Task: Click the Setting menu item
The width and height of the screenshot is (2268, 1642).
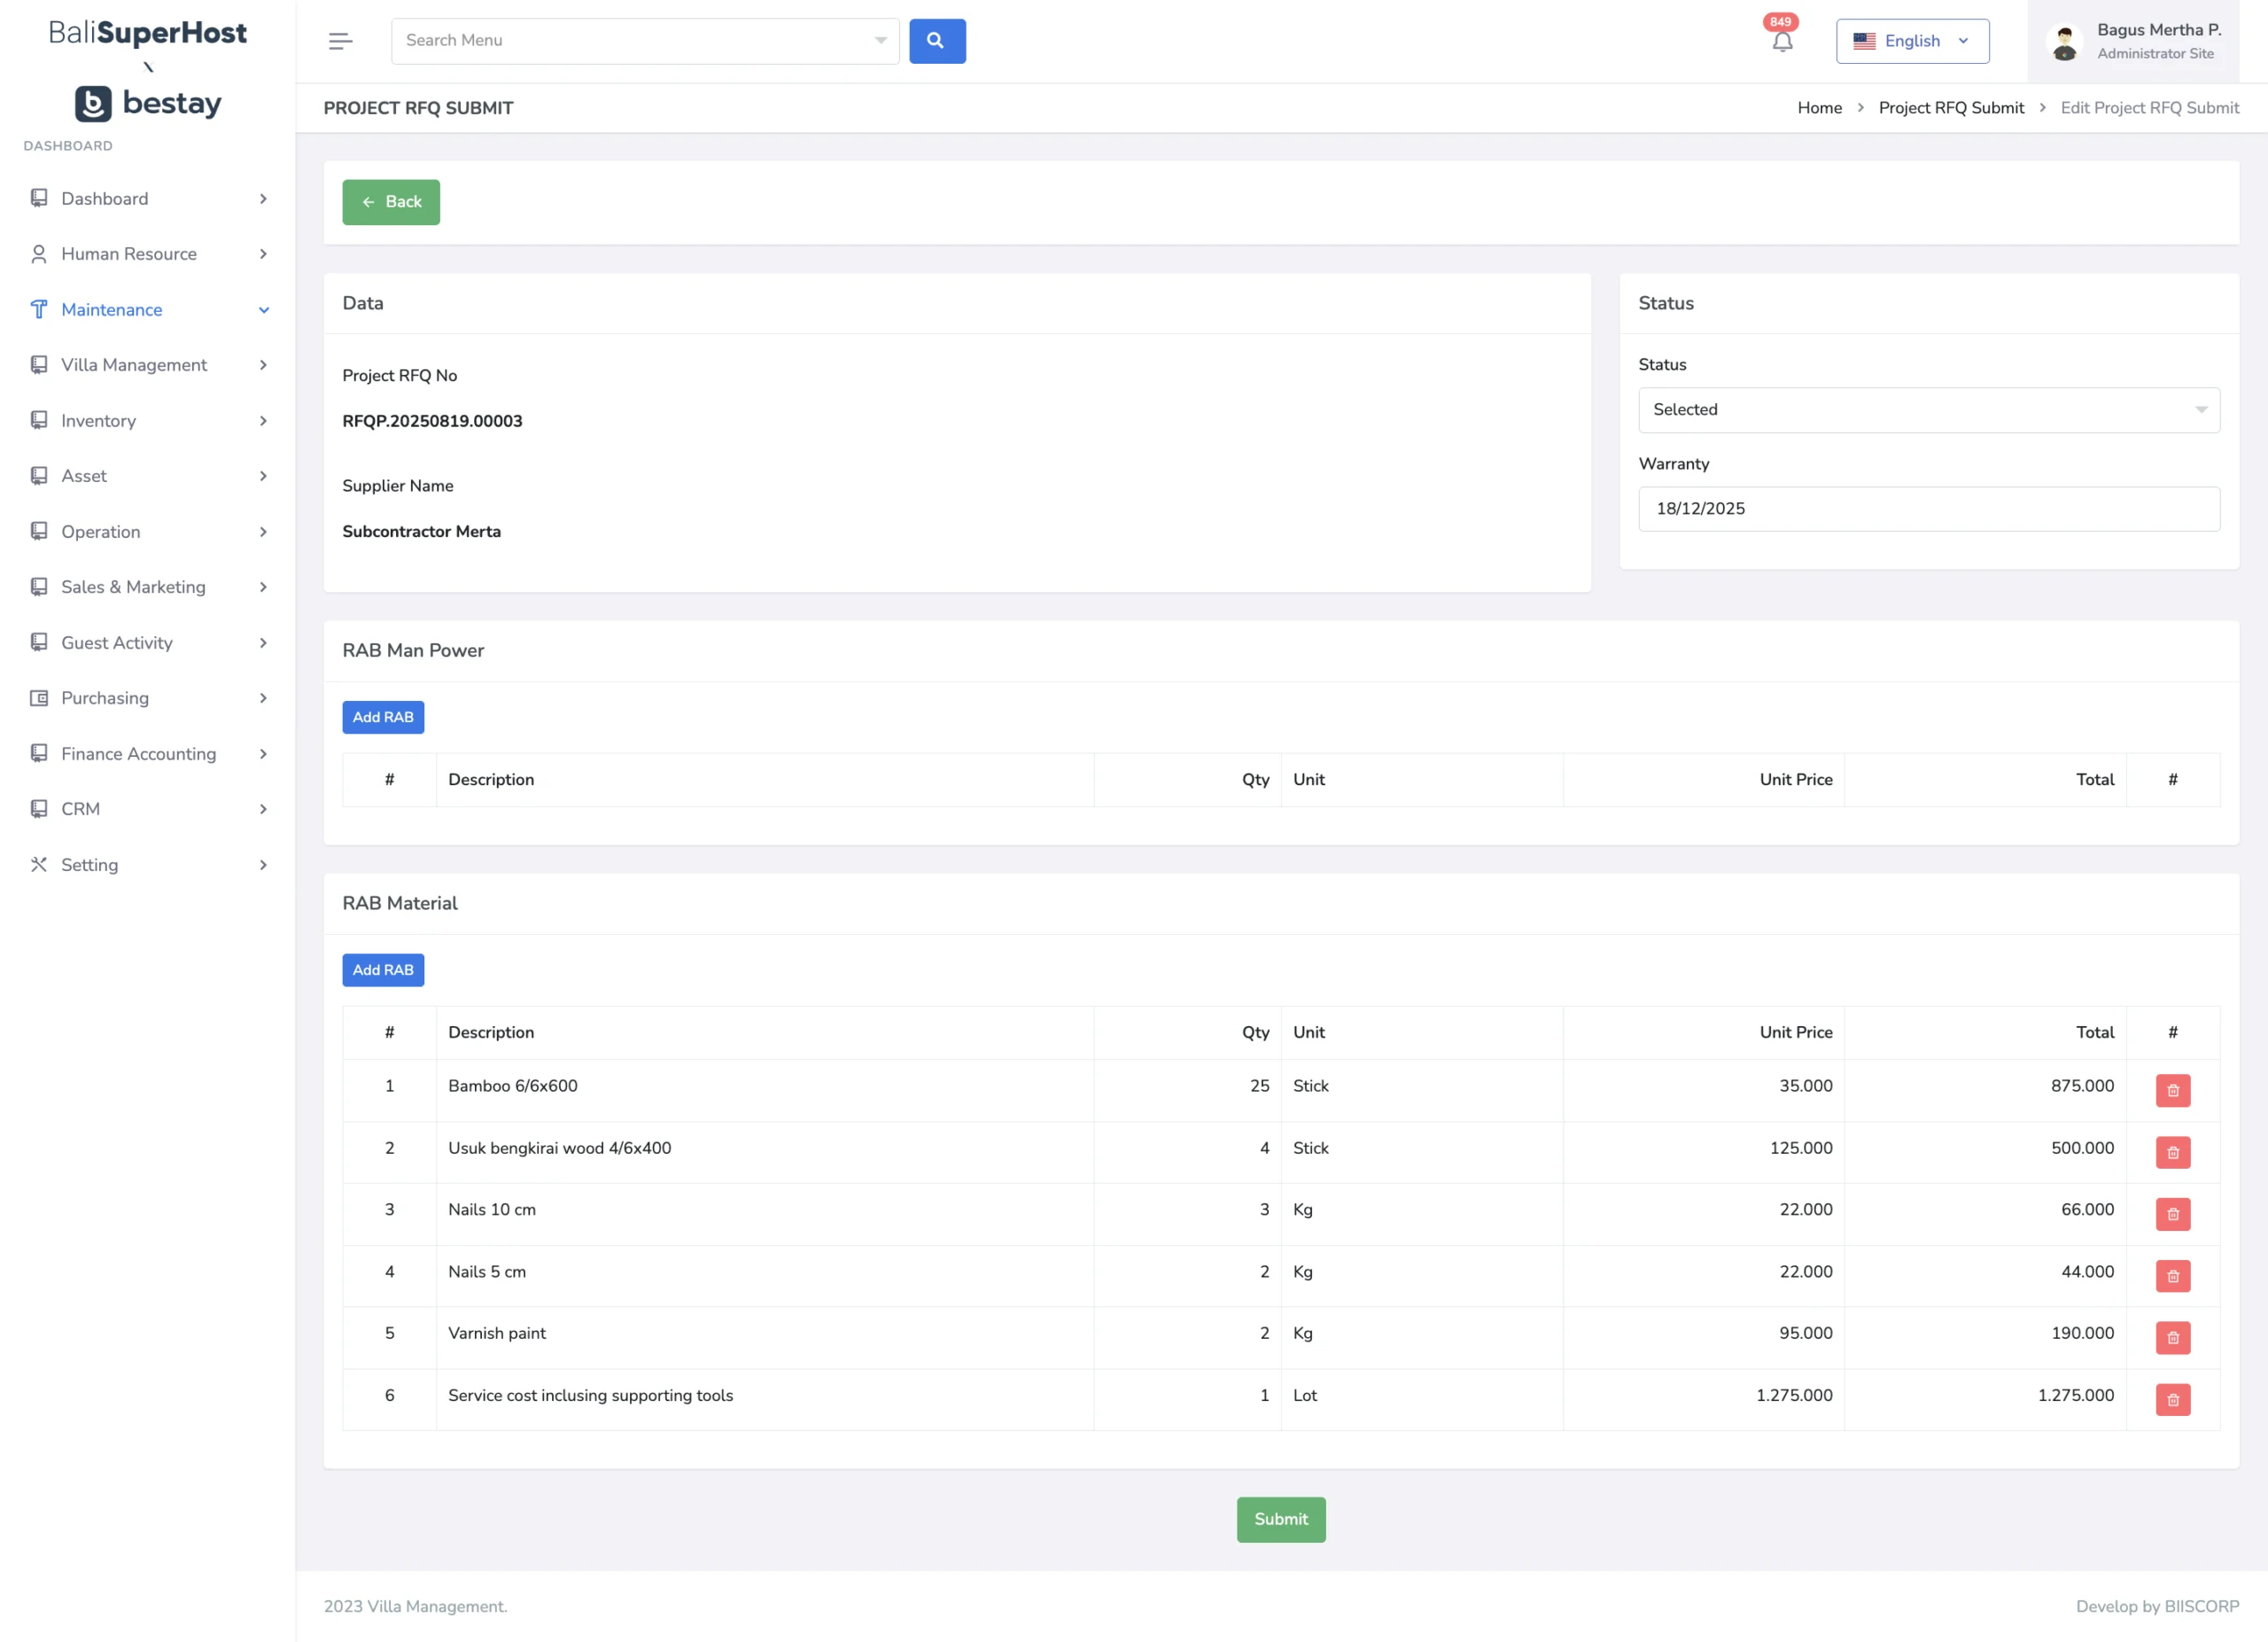Action: (x=148, y=865)
